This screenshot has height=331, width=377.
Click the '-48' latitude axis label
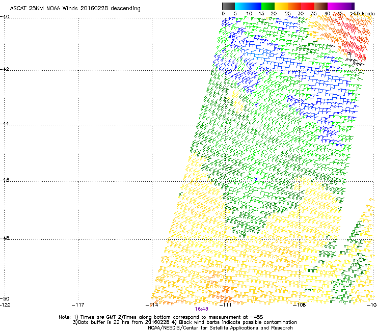click(5, 238)
